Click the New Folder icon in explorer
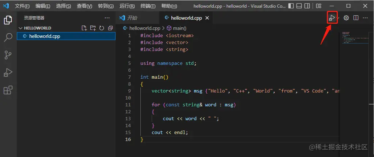Viewport: 374px width, 157px height. click(93, 28)
